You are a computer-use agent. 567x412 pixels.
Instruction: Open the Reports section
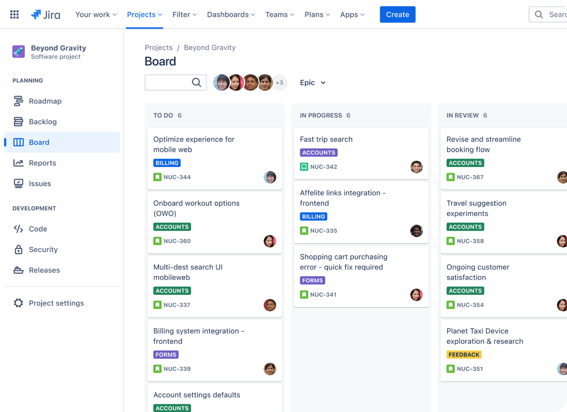[x=42, y=163]
